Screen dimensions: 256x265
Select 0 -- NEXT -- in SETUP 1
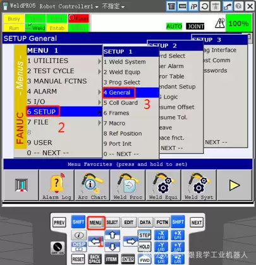pyautogui.click(x=131, y=154)
